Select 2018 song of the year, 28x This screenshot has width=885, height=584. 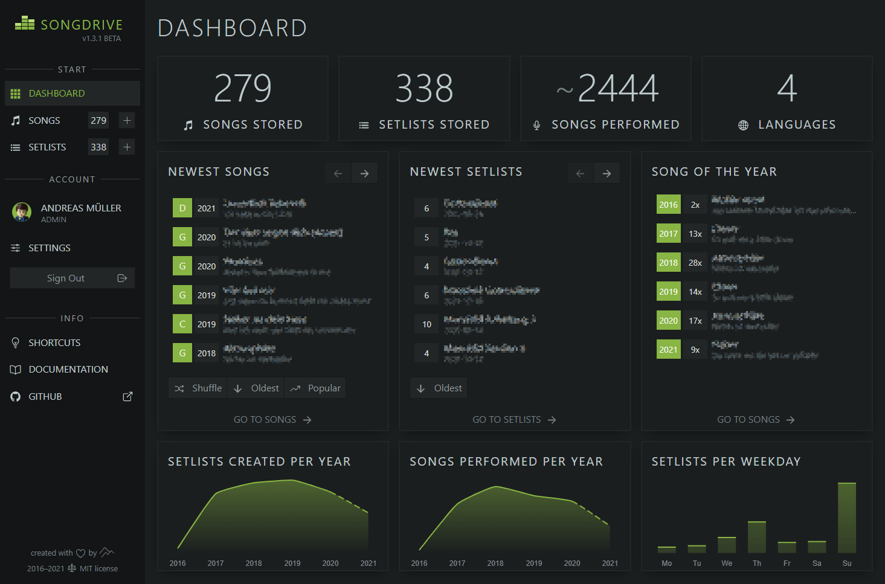756,262
